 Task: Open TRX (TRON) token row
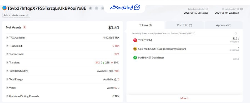(184, 40)
